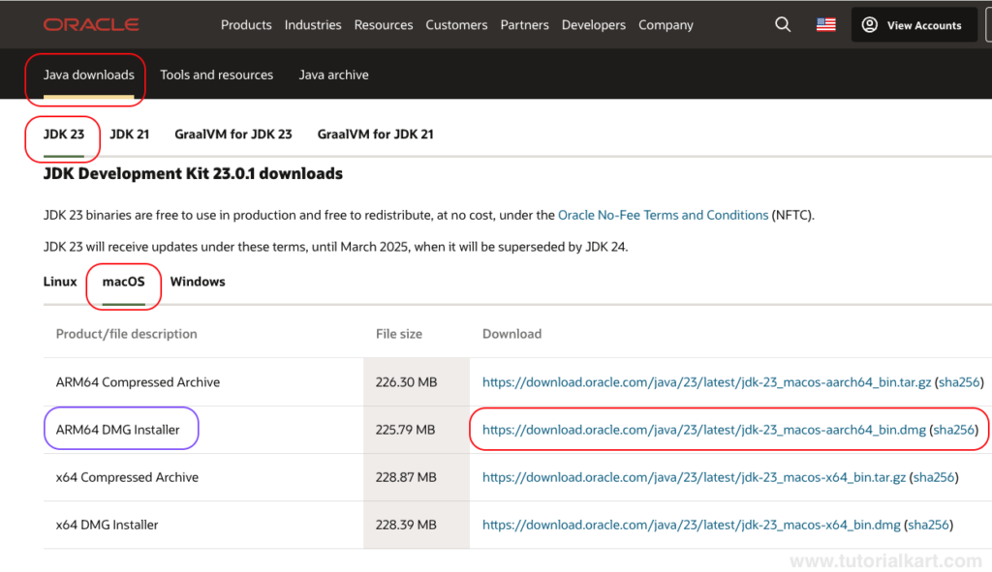Open Oracle No-Fee Terms and Conditions
Screen dimensions: 992x572
tap(663, 215)
